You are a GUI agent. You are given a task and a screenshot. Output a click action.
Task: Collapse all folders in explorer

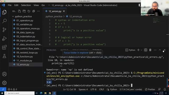[34, 11]
